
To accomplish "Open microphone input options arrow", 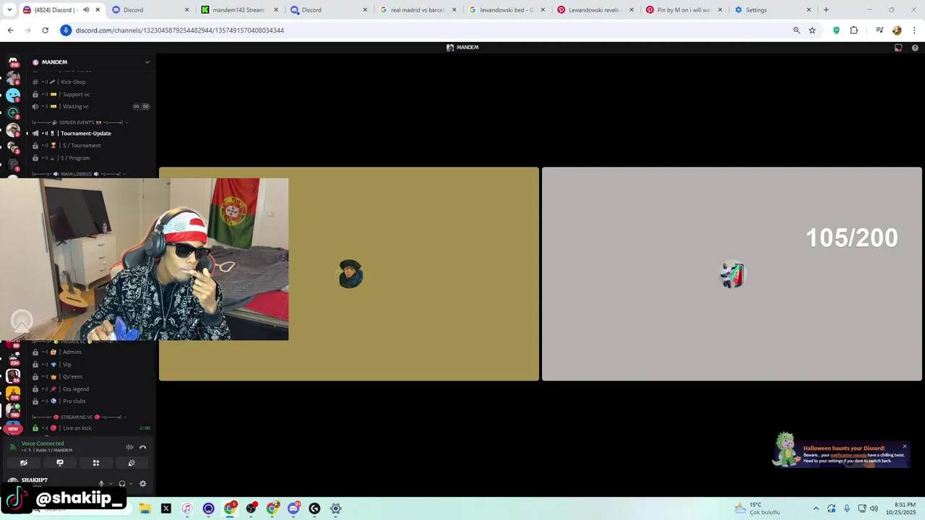I will pyautogui.click(x=111, y=484).
